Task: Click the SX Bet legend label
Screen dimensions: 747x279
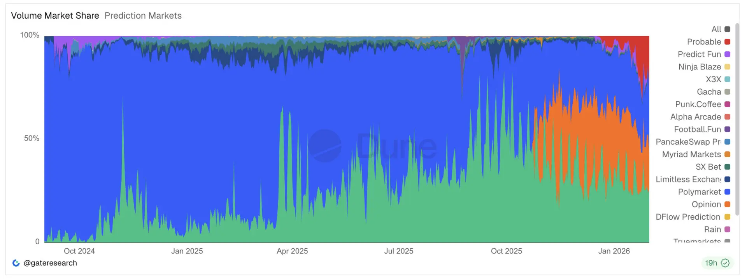Action: pyautogui.click(x=708, y=167)
